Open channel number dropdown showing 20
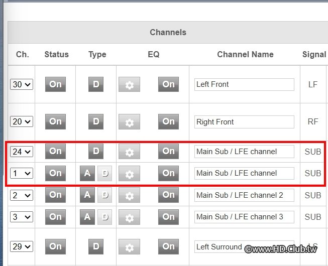Viewport: 328px width, 266px height. (x=22, y=121)
